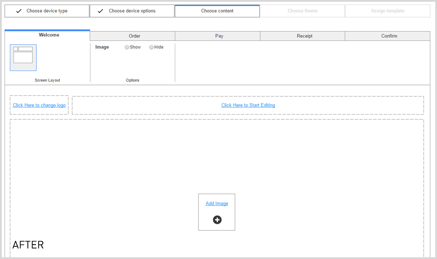Viewport: 437px width, 259px height.
Task: Click the Add Image link
Action: [217, 203]
